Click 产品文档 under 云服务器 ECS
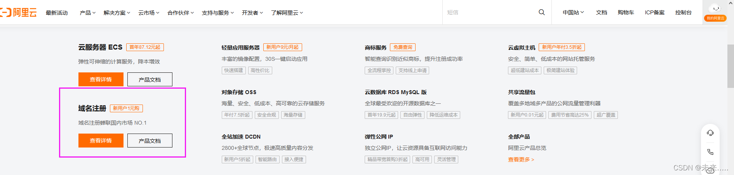734x175 pixels. click(x=150, y=79)
